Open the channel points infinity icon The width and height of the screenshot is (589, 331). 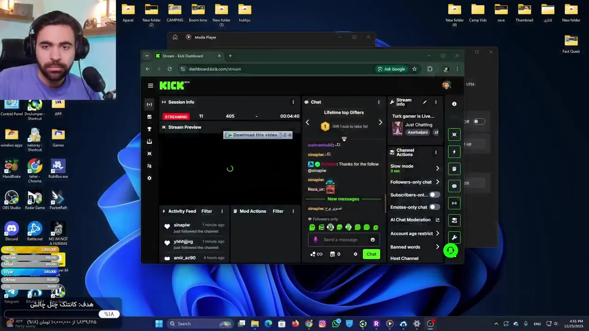click(316, 254)
